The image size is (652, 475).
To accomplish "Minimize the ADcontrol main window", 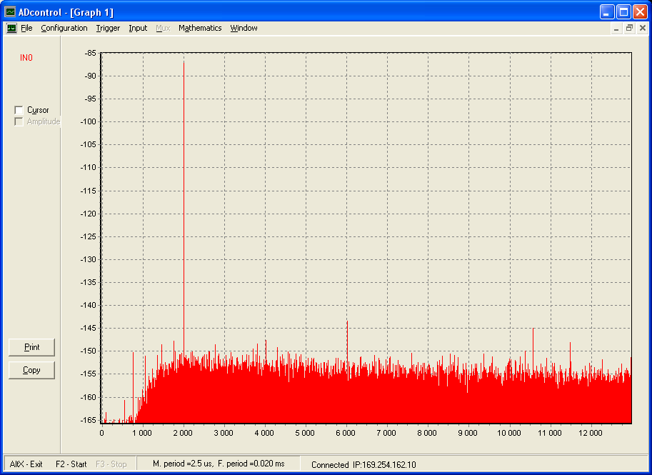I will tap(607, 12).
